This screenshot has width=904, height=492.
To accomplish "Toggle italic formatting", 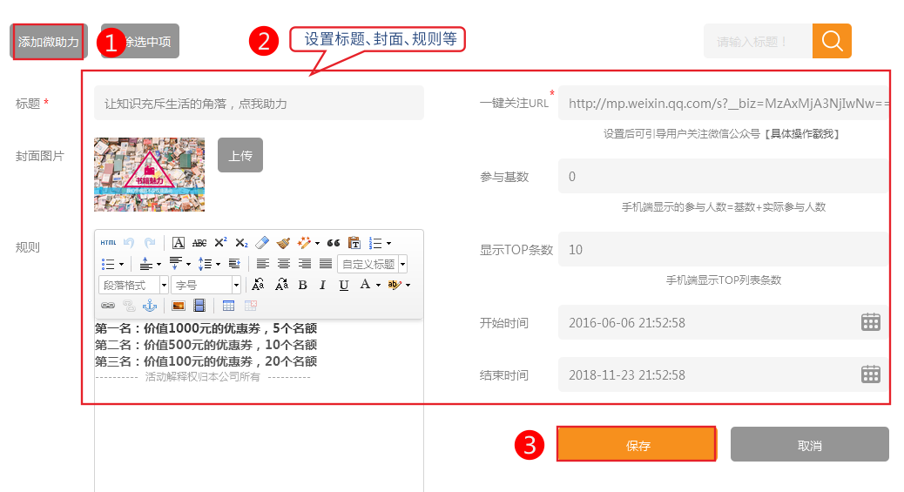I will point(323,285).
